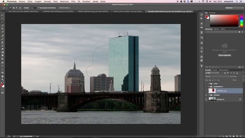Screen dimensions: 245x138
Task: Select the Hand tool
Action: [x=2, y=76]
